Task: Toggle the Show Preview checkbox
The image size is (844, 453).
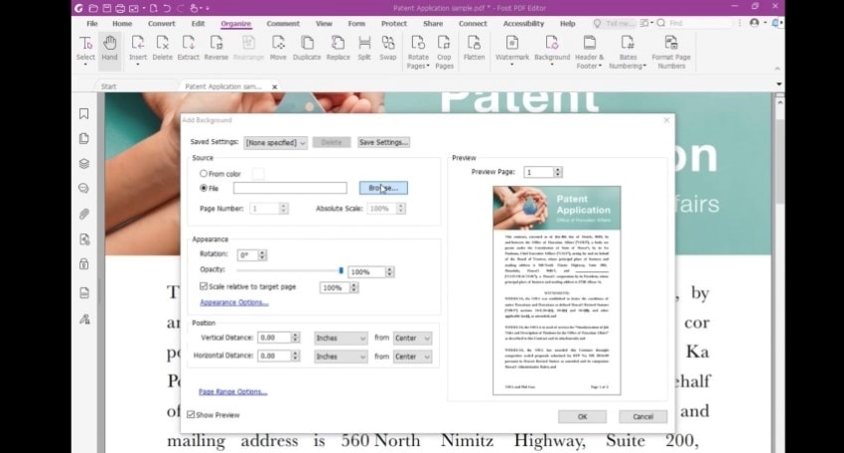Action: 191,414
